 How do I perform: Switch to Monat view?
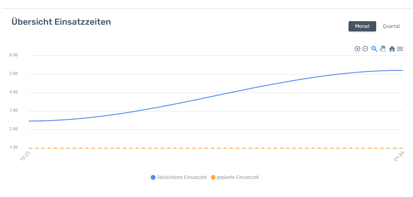point(362,26)
